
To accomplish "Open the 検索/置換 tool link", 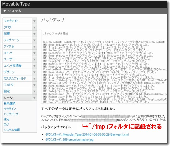I will pos(10,104).
